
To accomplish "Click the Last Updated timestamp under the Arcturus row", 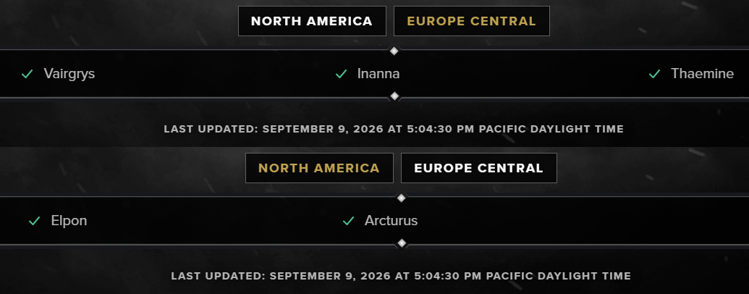I will click(x=401, y=276).
